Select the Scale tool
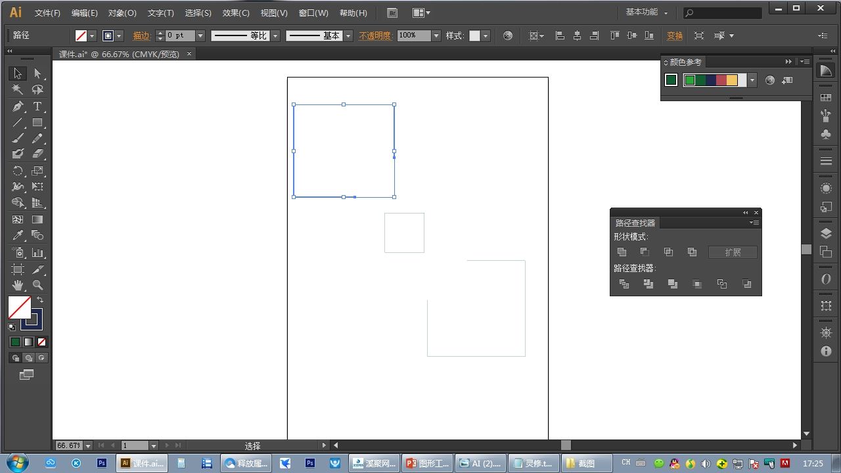841x473 pixels. [37, 171]
